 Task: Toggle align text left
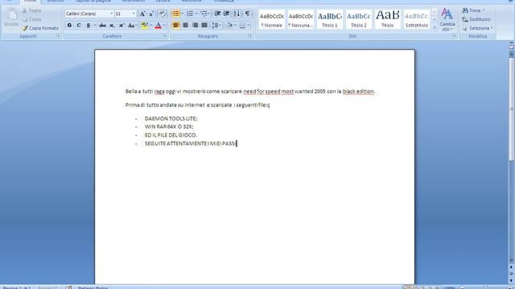[x=176, y=25]
